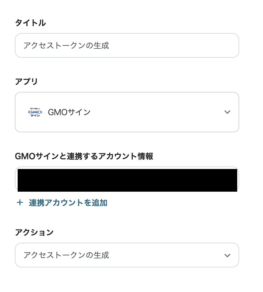Click the GMOサイン app name text

69,112
